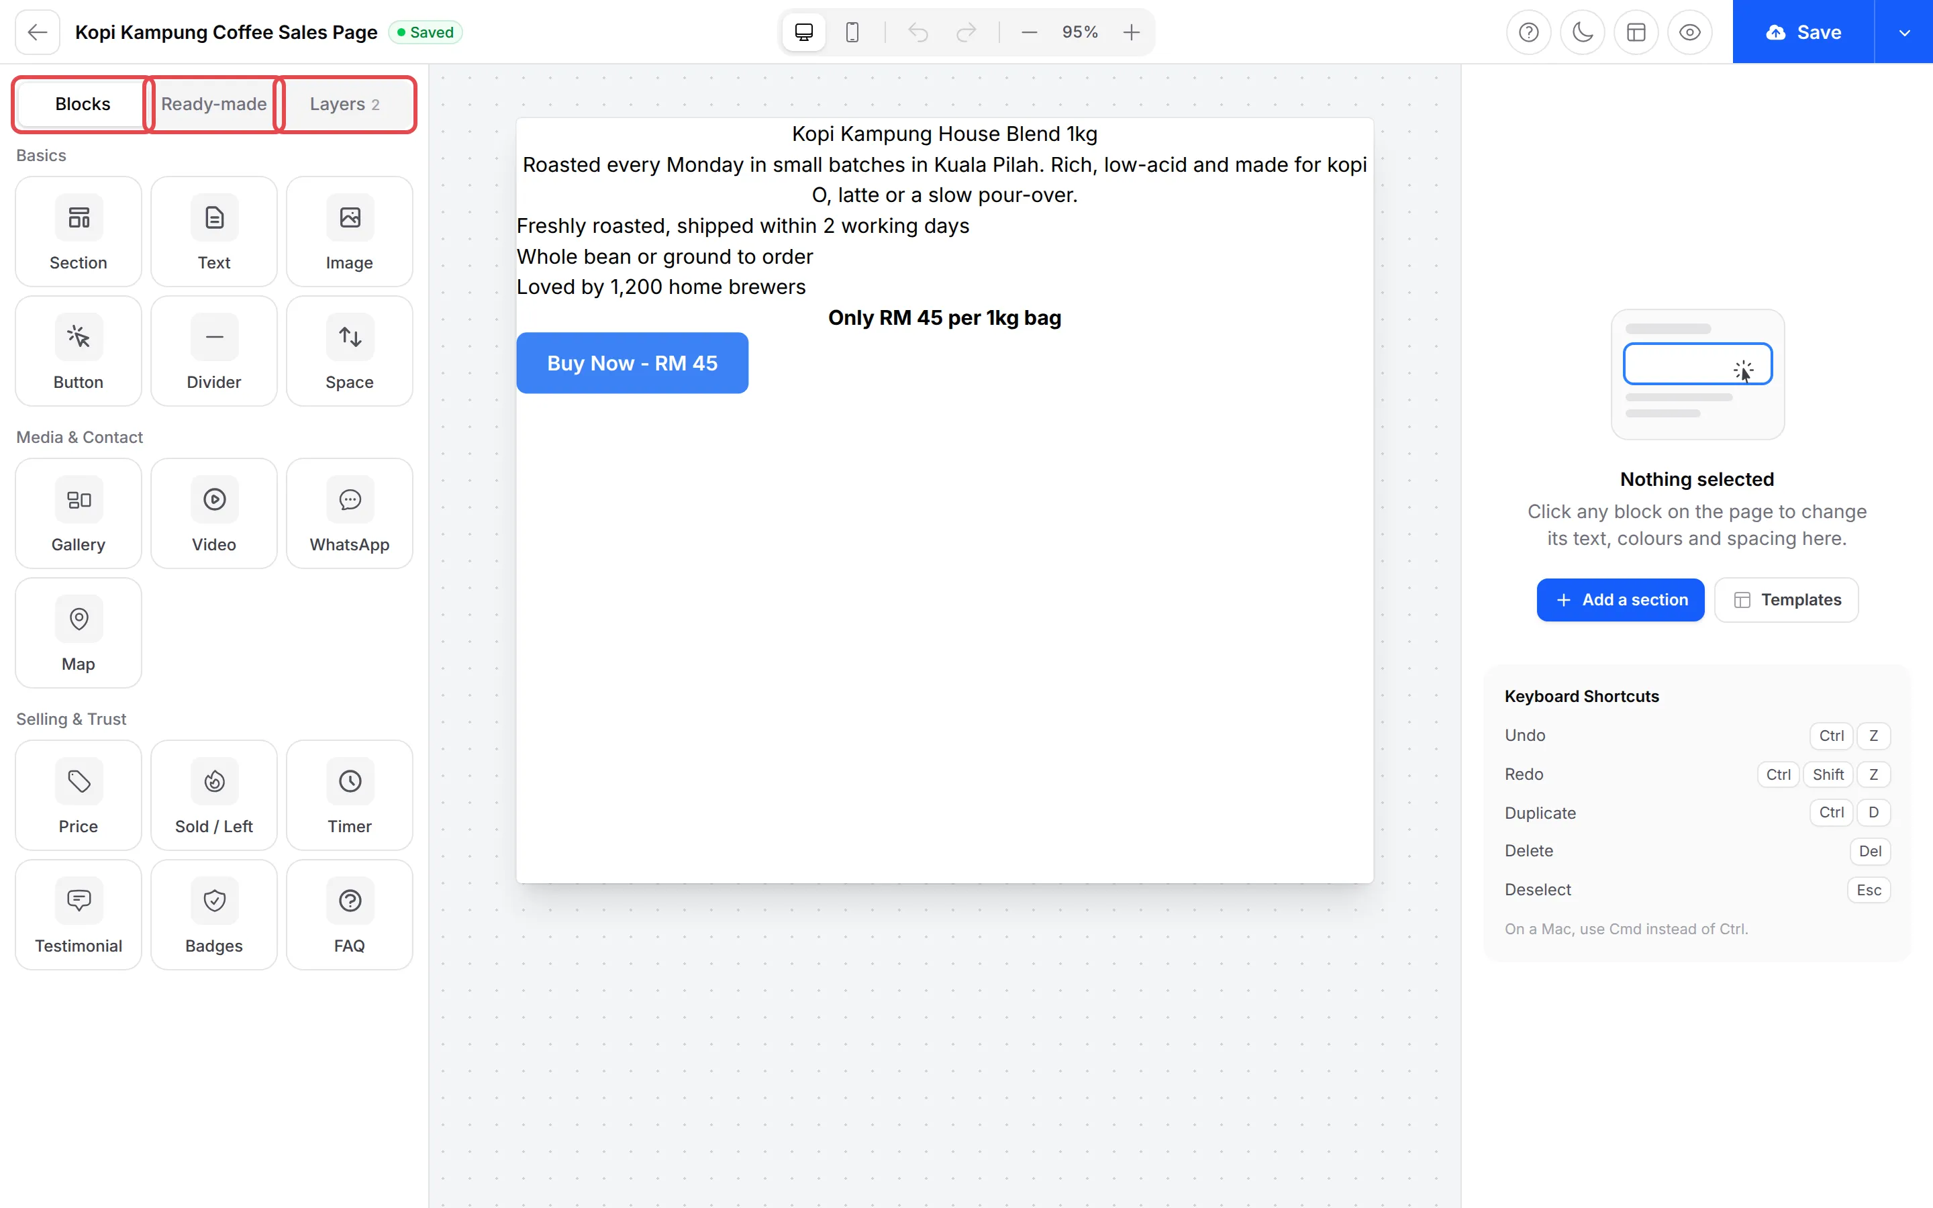Insert a Divider block
Viewport: 1933px width, 1208px height.
(214, 352)
